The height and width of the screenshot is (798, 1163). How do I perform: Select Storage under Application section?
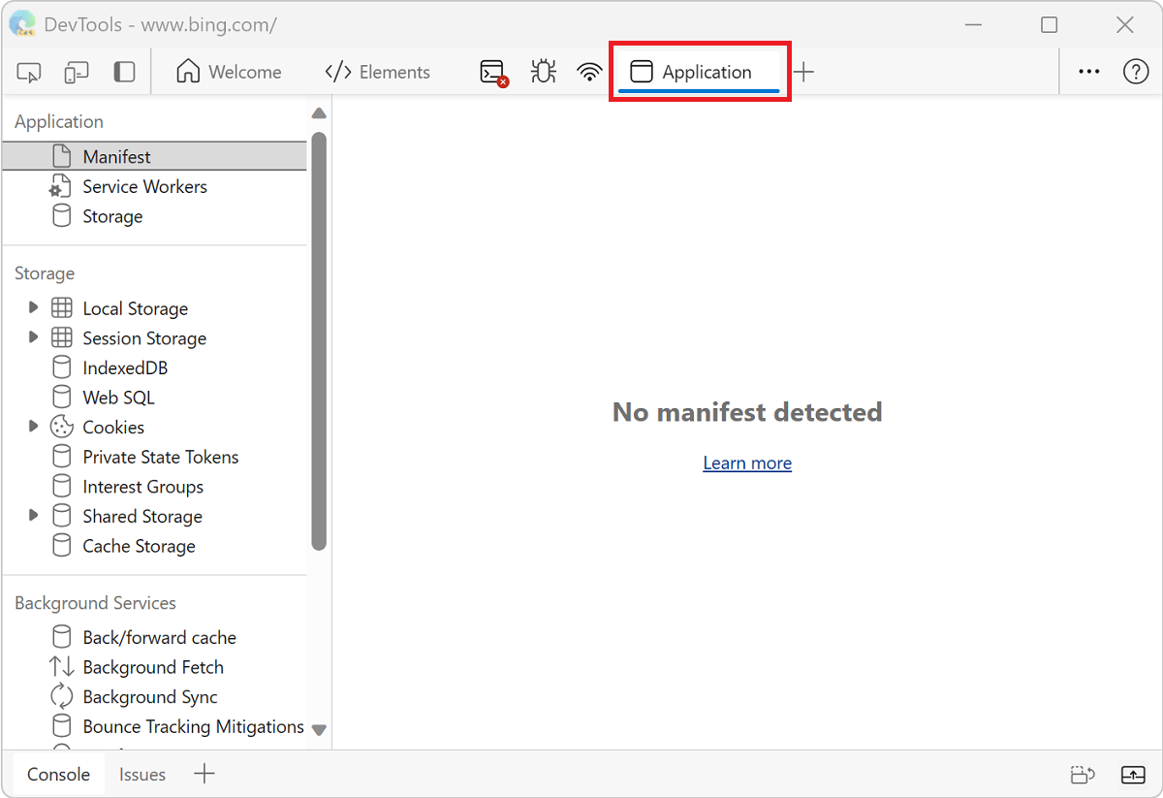point(154,216)
